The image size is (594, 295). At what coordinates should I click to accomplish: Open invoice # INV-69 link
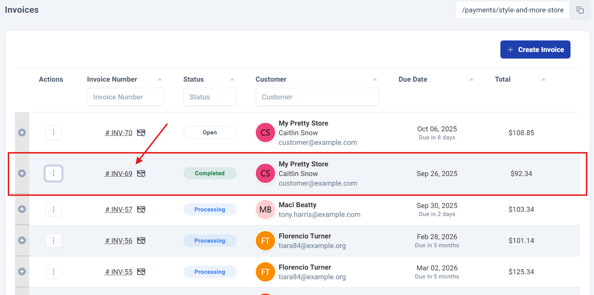coord(119,174)
